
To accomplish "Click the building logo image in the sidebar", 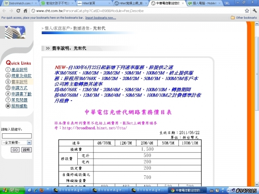I will [15, 32].
